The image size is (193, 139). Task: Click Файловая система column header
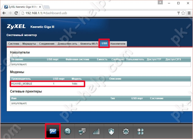point(77,59)
